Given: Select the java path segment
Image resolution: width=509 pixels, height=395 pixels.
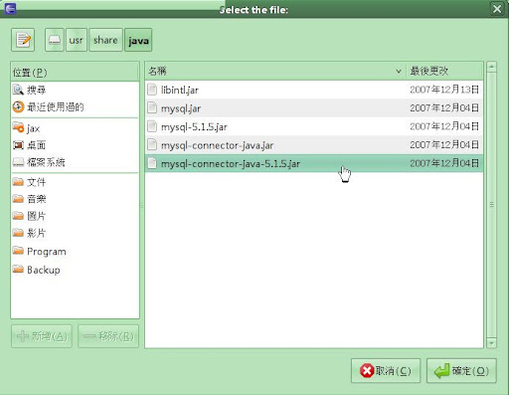Looking at the screenshot, I should [x=138, y=40].
